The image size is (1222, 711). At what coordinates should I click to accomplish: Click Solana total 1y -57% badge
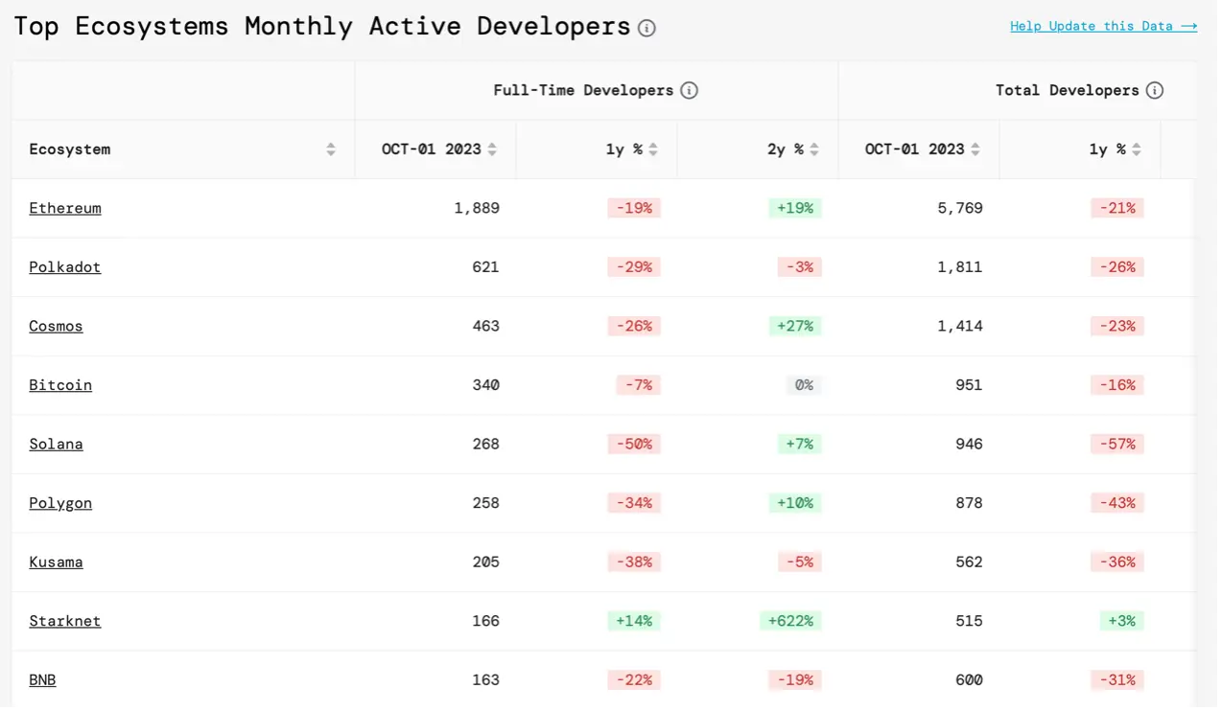(1117, 444)
